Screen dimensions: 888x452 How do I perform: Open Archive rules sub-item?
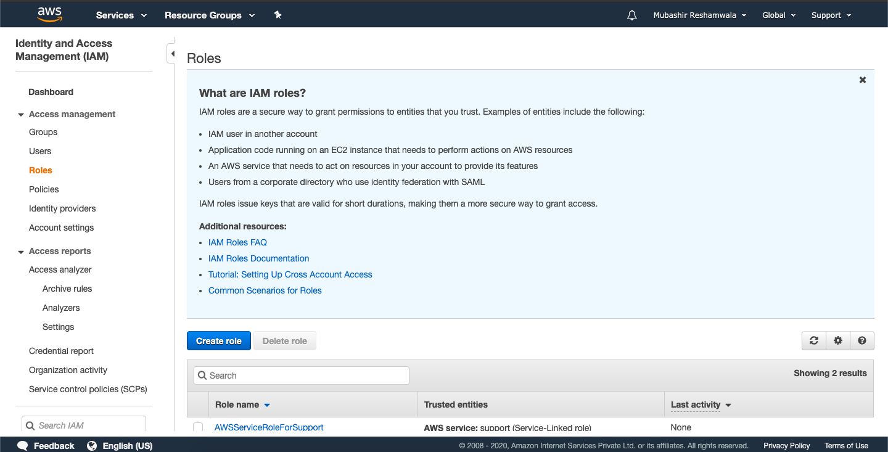[x=67, y=289]
